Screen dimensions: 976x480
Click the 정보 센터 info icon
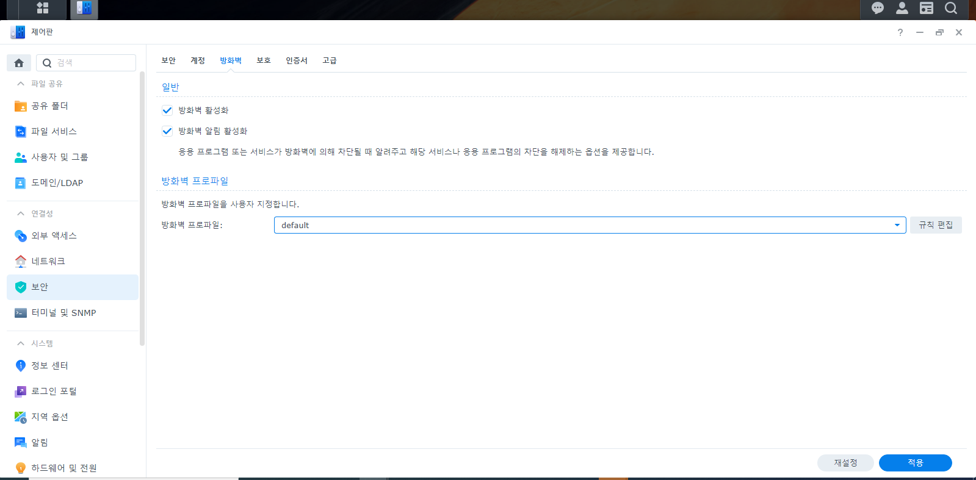point(20,366)
